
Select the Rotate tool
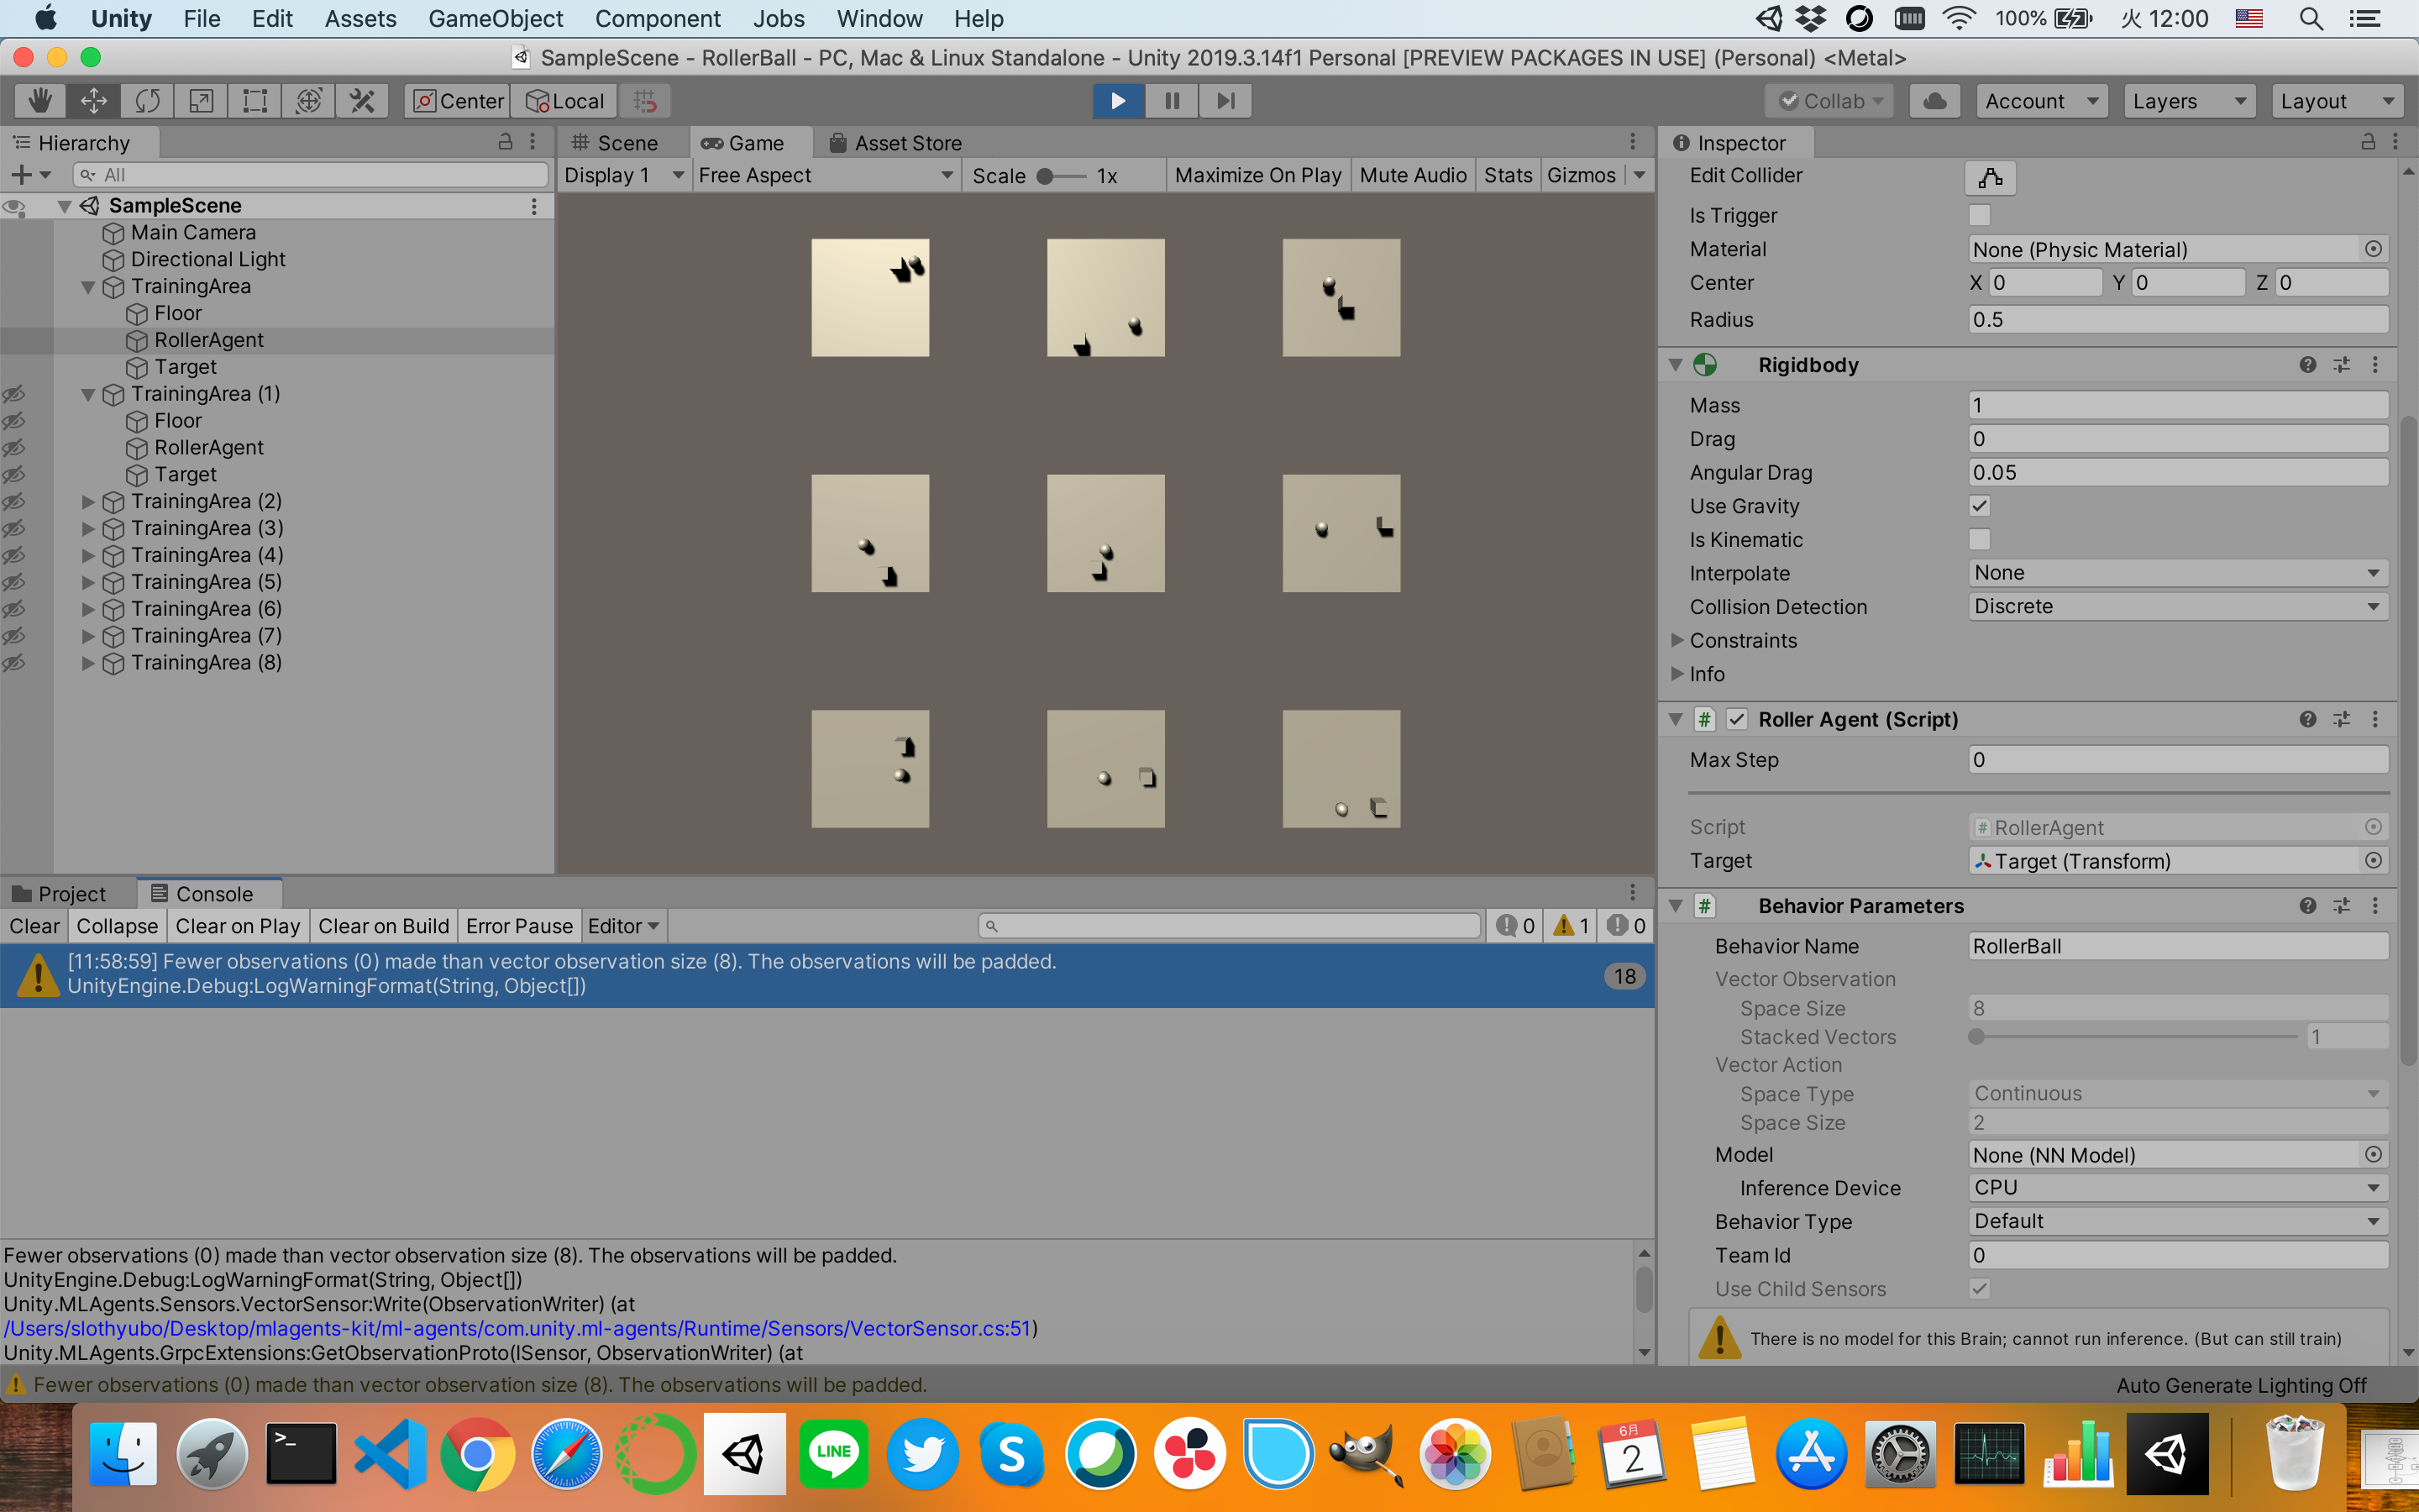coord(147,101)
